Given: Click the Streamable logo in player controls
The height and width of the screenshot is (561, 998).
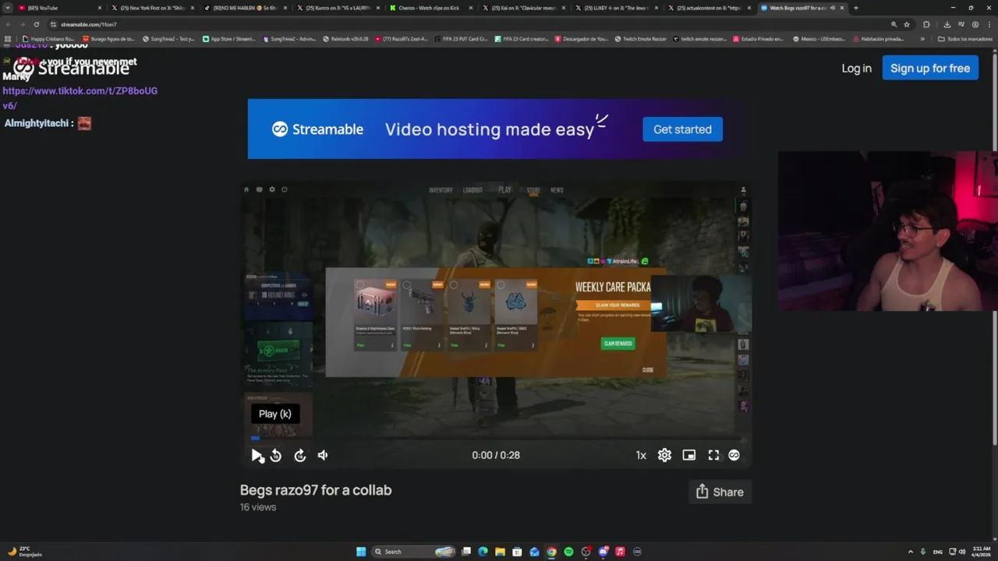Looking at the screenshot, I should (x=734, y=456).
